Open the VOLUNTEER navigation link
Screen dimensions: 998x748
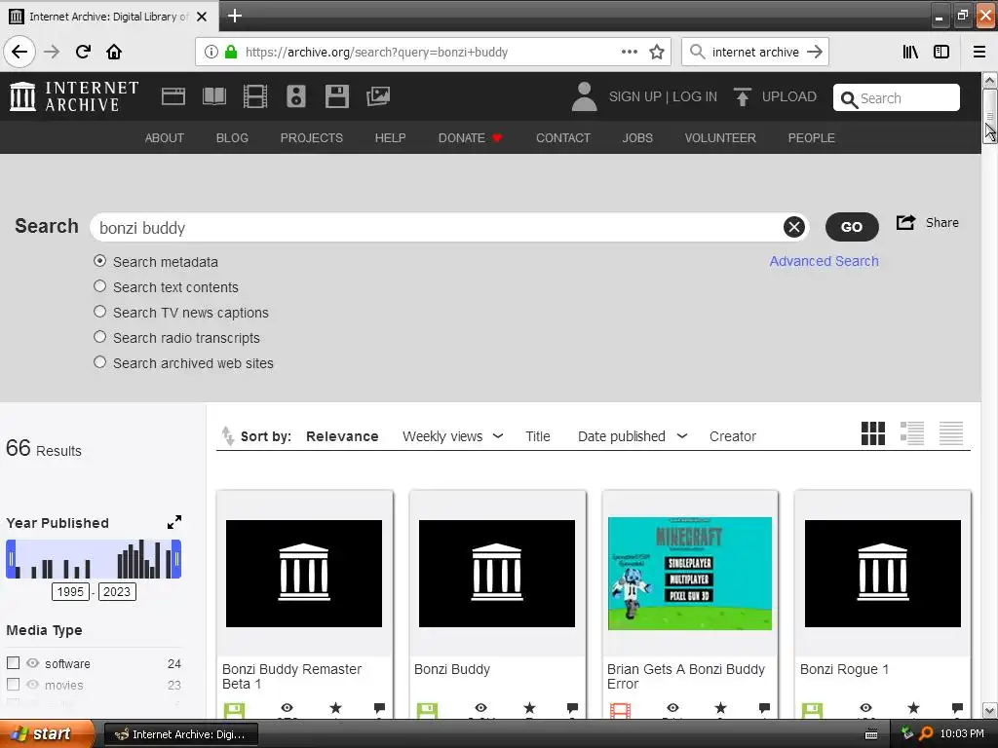[720, 138]
